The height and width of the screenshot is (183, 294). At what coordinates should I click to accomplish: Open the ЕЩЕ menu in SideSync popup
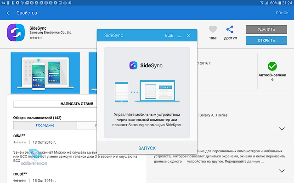click(169, 35)
